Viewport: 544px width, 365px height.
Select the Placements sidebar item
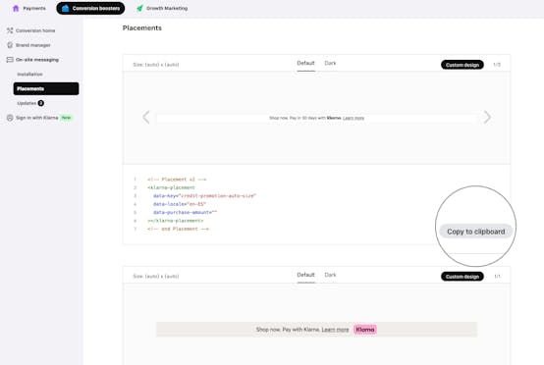pyautogui.click(x=46, y=88)
